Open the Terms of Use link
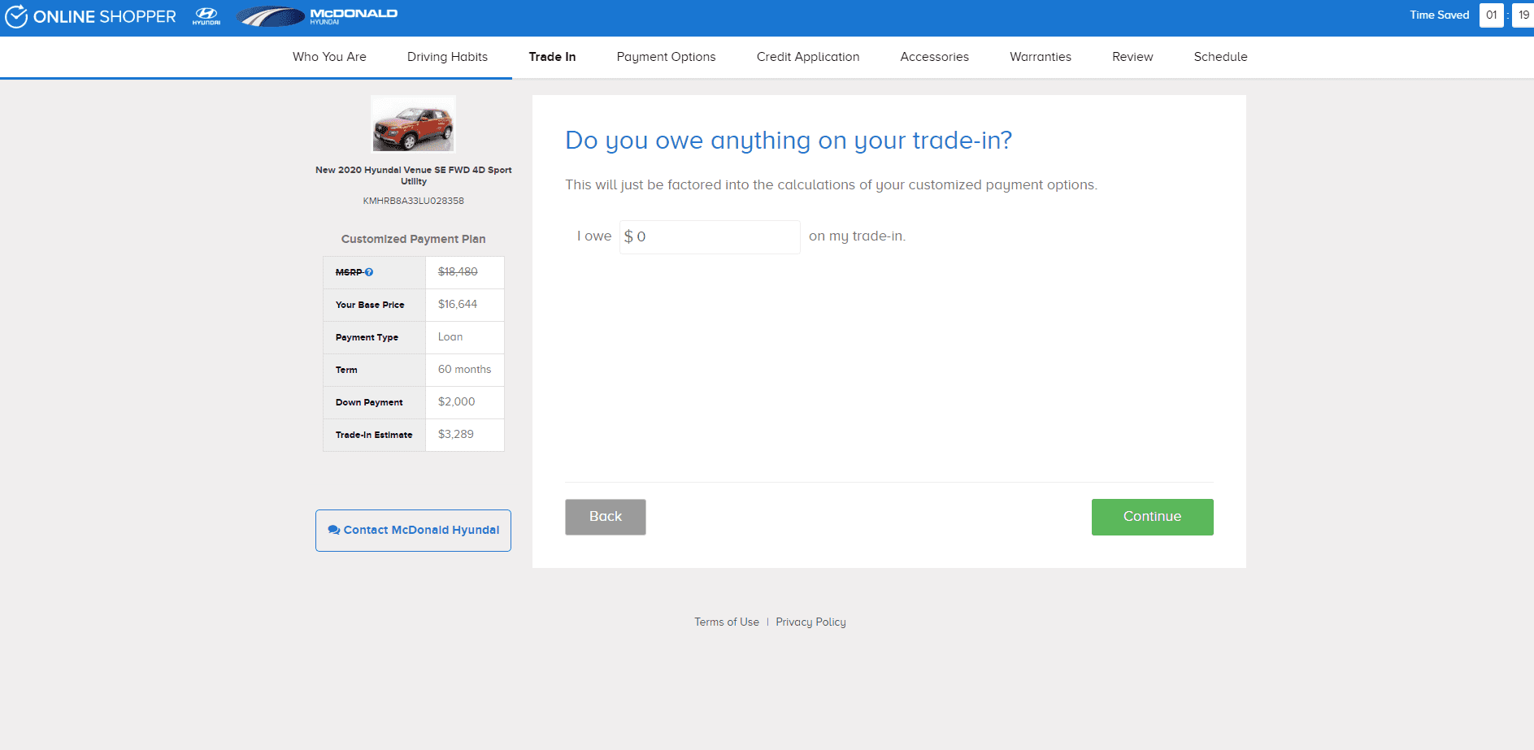Image resolution: width=1534 pixels, height=750 pixels. (x=727, y=622)
